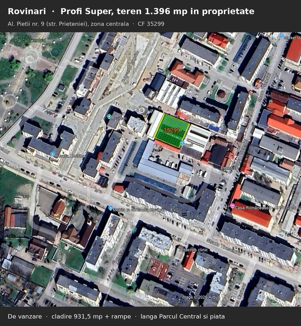
Task: Click the De vanzare text in footer
Action: pos(25,317)
